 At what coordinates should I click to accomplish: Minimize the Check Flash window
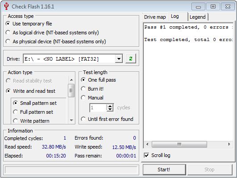(198, 7)
